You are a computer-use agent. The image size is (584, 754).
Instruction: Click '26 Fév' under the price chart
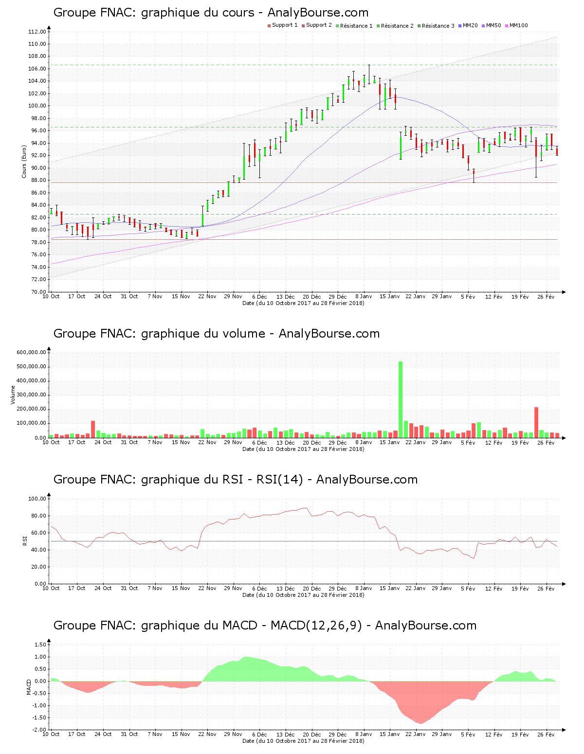pos(546,297)
